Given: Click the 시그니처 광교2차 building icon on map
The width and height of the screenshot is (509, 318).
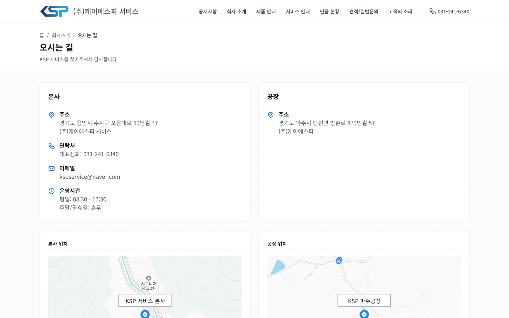Looking at the screenshot, I should click(x=149, y=278).
